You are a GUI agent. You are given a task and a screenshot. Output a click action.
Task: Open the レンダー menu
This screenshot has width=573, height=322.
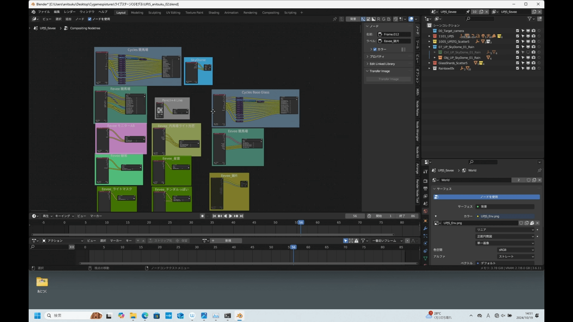coord(70,12)
